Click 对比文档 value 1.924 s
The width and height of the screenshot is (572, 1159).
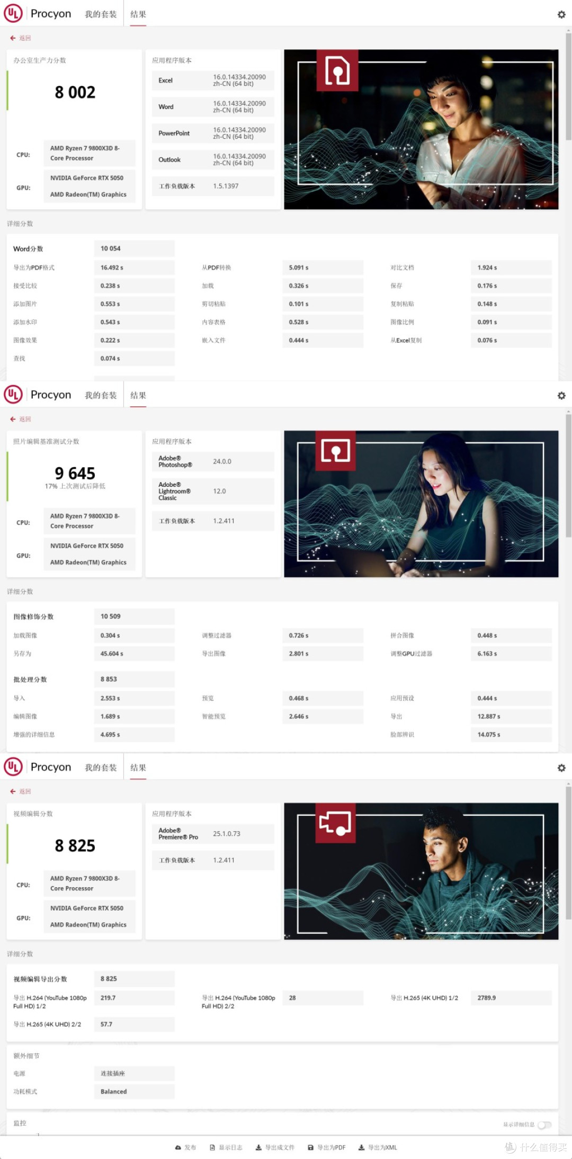tap(511, 268)
